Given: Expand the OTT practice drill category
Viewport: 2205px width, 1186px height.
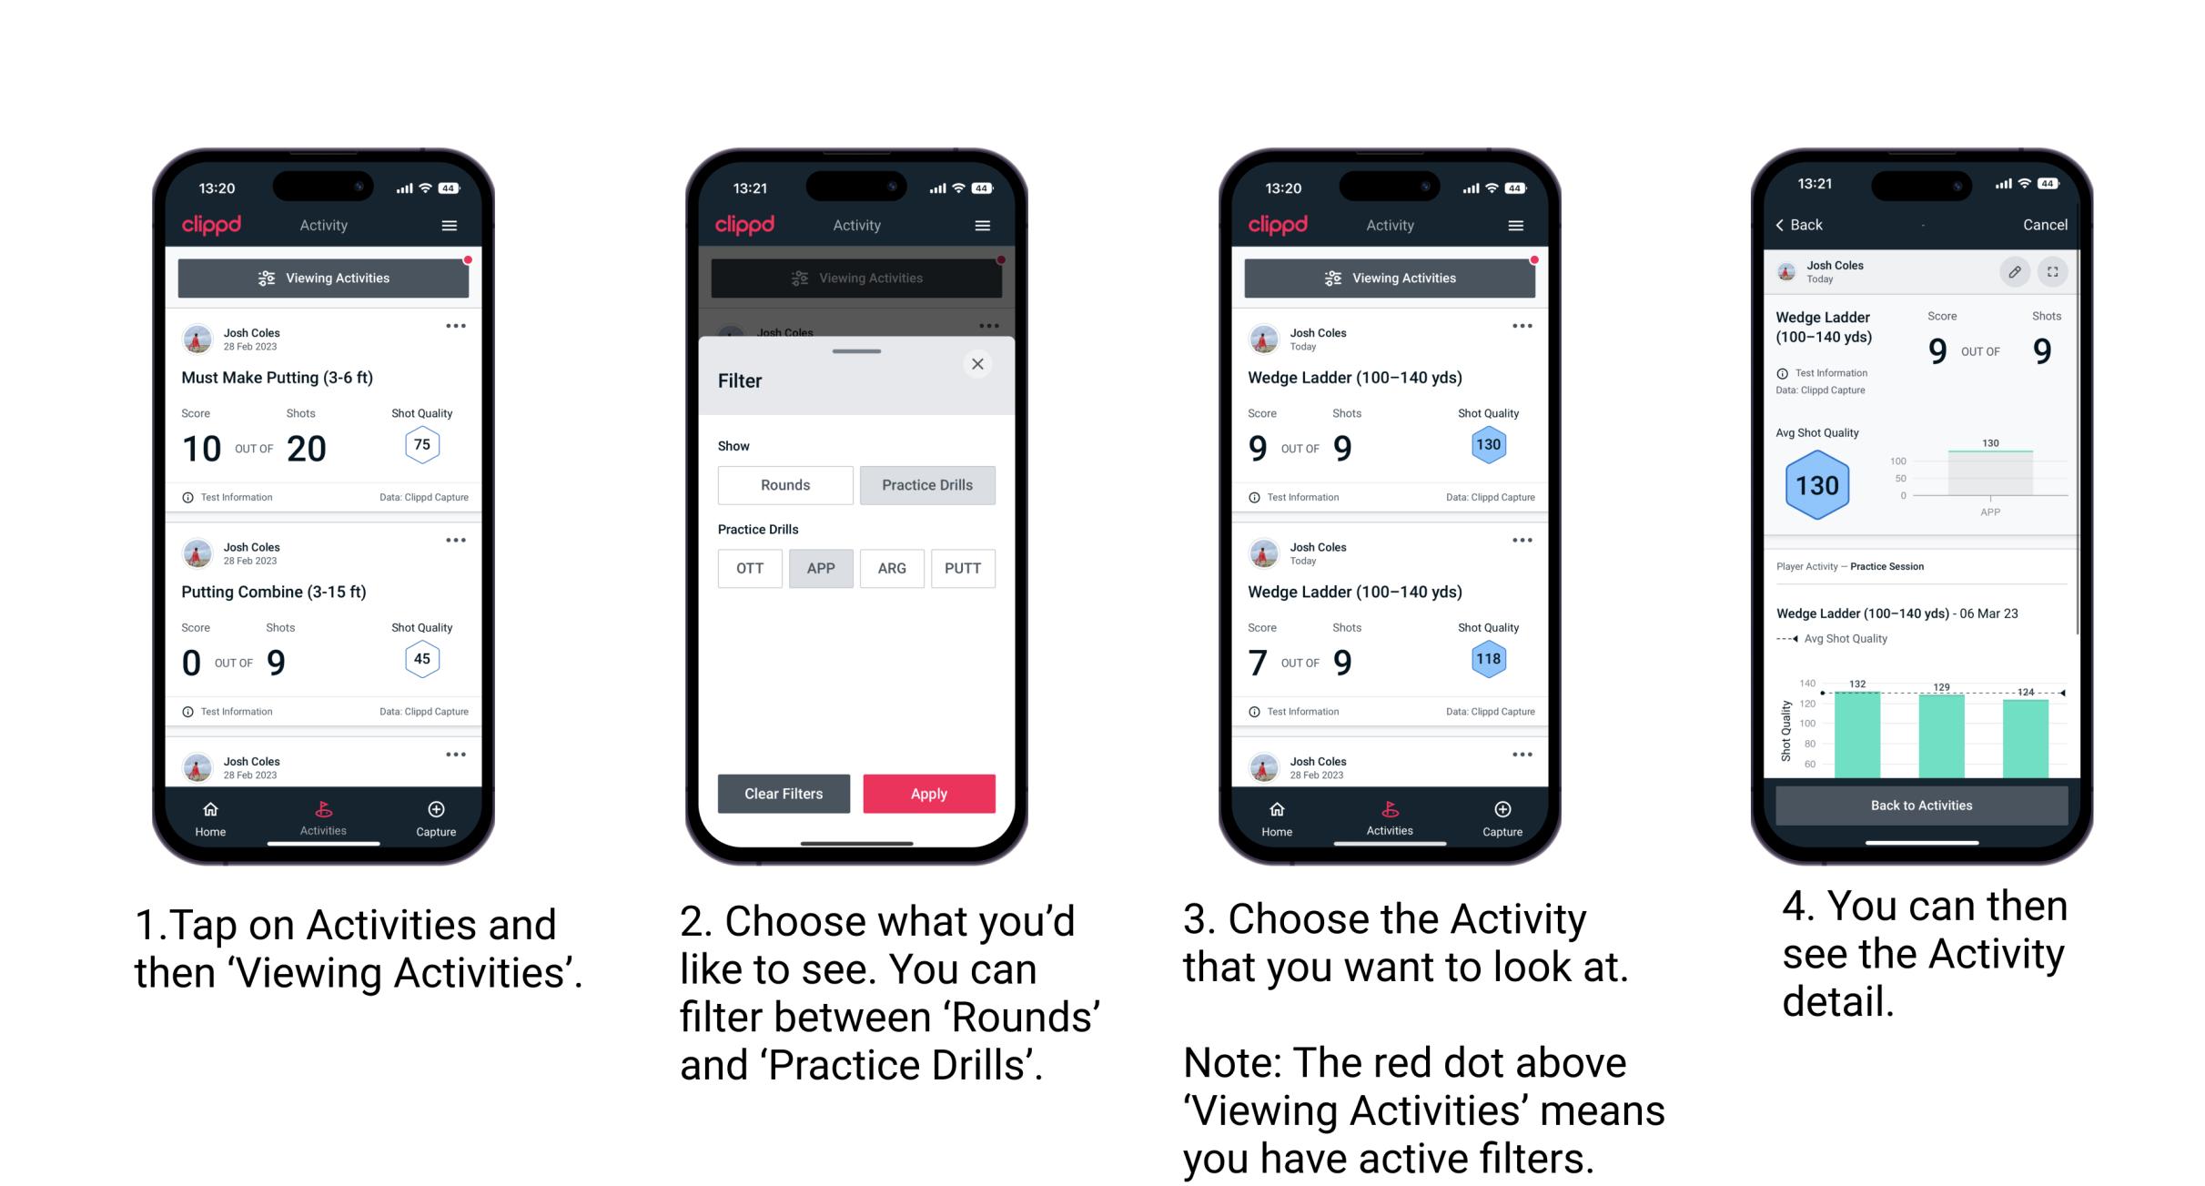Looking at the screenshot, I should click(x=744, y=568).
